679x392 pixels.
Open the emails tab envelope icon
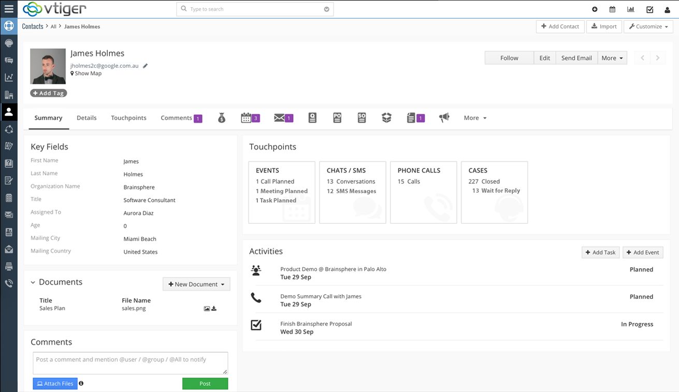pos(280,118)
